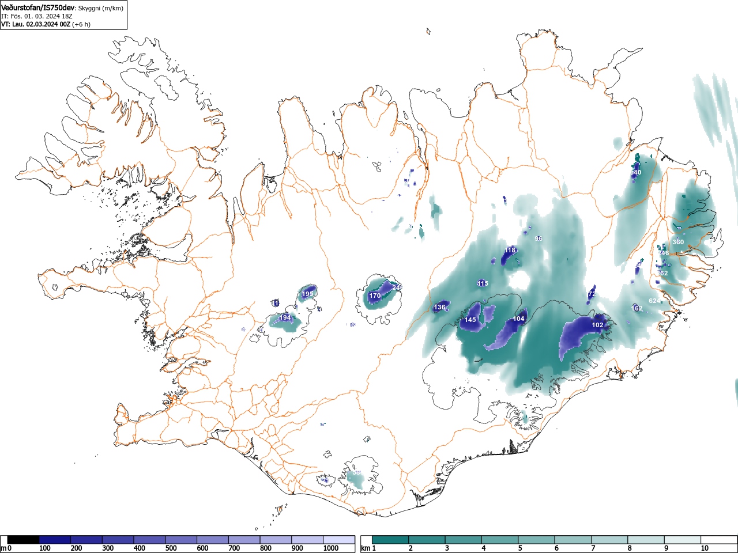The image size is (738, 553).
Task: Click the '72' visibility value on map
Action: 592,294
